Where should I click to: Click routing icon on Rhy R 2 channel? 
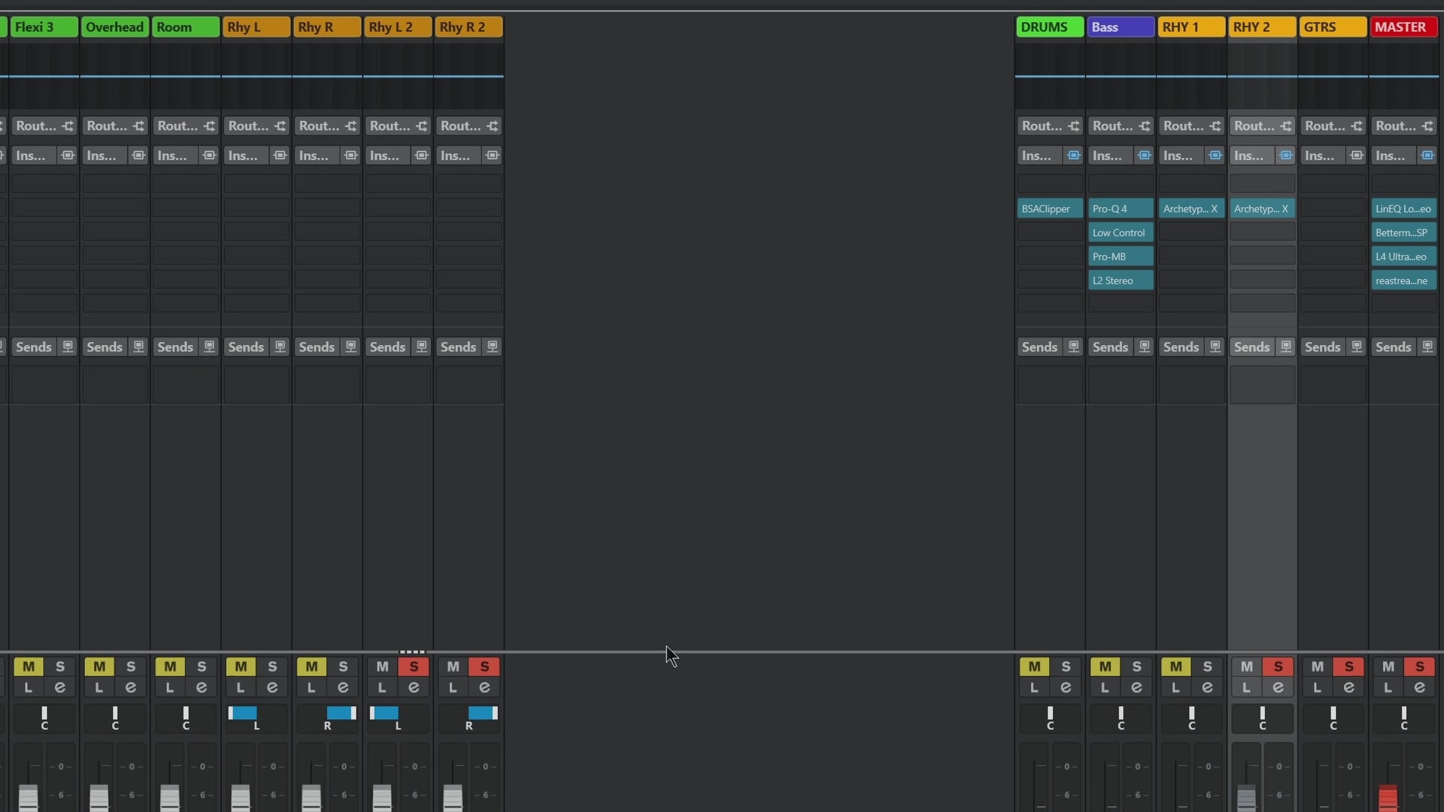point(492,126)
